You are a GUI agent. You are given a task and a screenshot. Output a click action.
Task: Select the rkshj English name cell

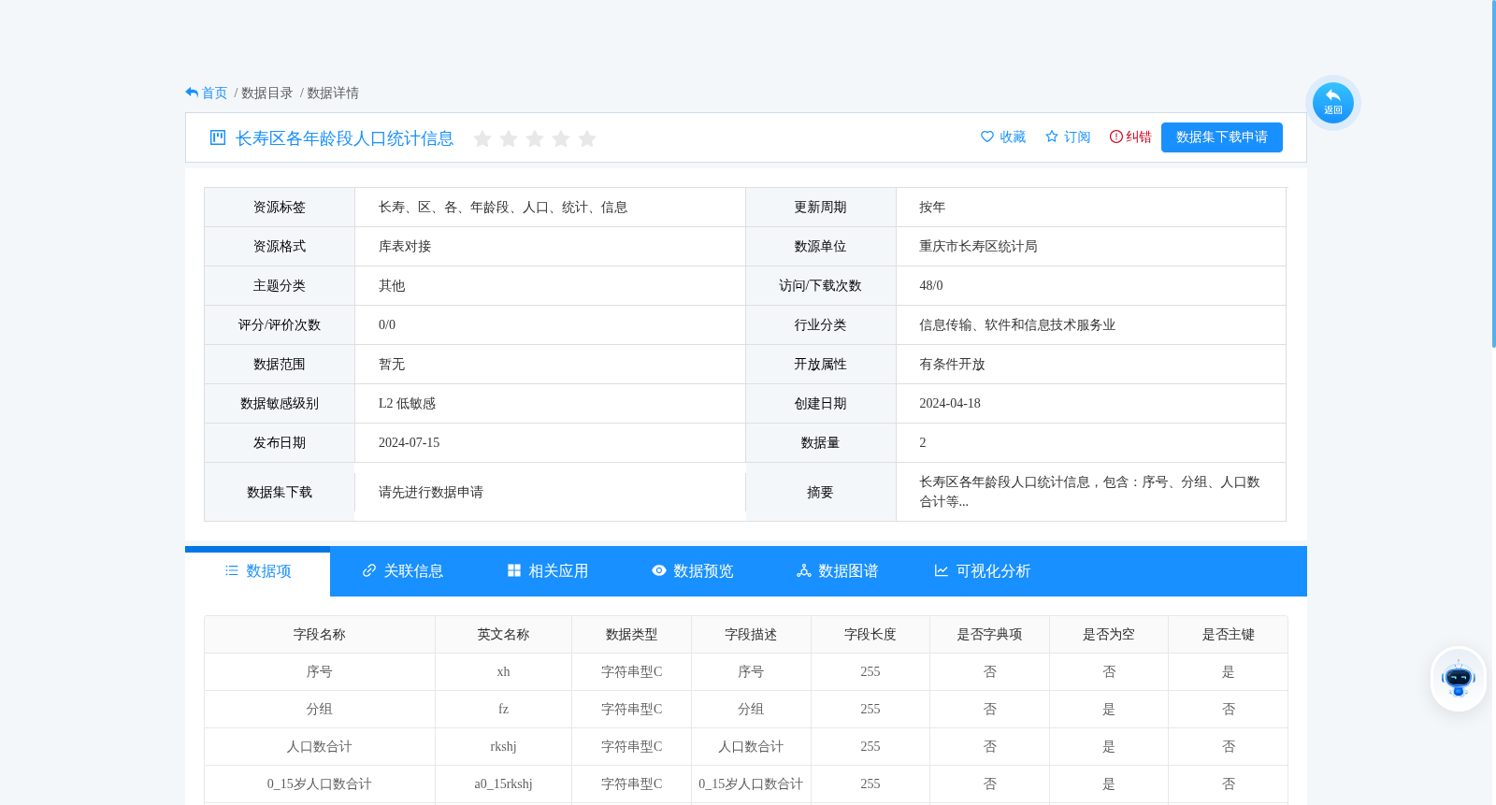[x=504, y=746]
